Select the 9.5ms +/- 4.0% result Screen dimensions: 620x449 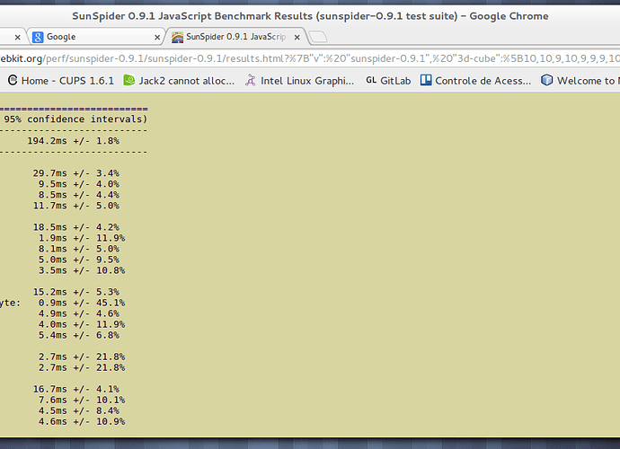point(79,184)
